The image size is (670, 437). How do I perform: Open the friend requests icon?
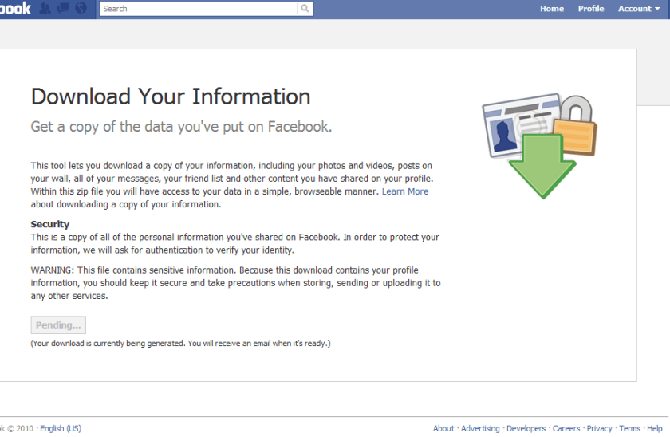click(46, 9)
